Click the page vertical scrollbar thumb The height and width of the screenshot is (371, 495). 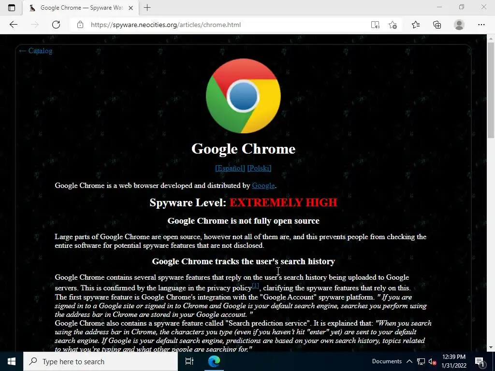491,90
